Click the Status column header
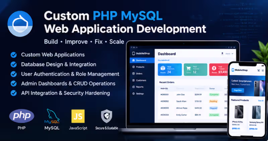 (x=212, y=89)
